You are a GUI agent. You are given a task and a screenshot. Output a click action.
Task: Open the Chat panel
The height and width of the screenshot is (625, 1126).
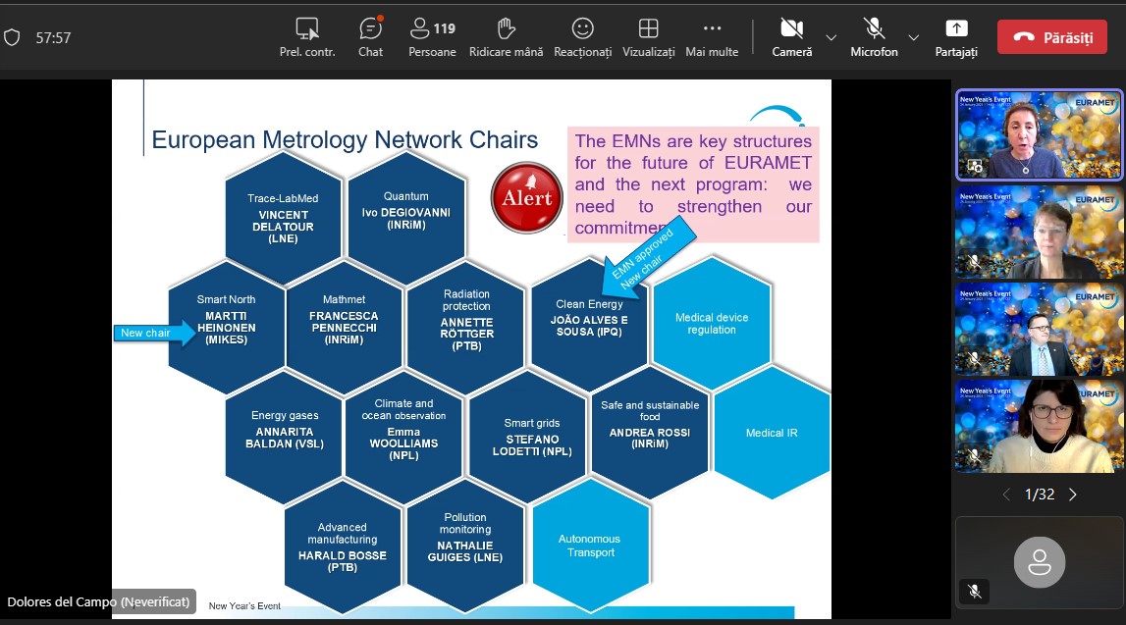click(x=370, y=36)
